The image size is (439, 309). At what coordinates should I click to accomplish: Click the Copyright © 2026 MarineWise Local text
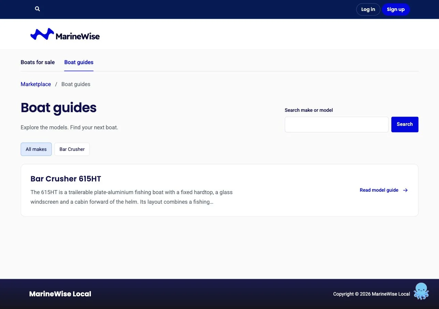tap(371, 294)
